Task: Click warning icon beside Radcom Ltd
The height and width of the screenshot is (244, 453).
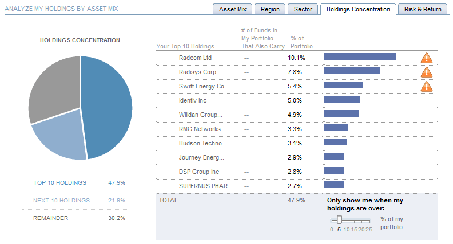Action: point(427,58)
